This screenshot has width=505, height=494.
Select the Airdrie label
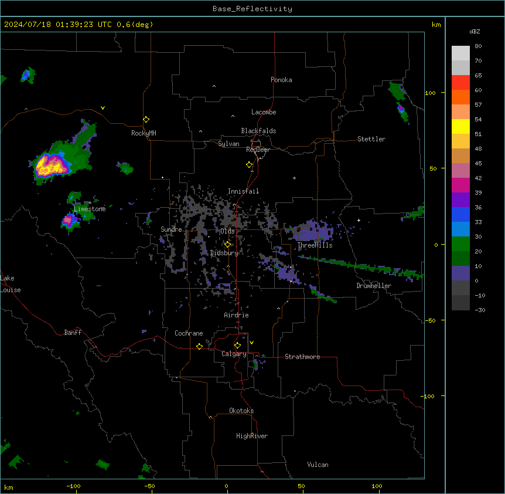pyautogui.click(x=237, y=315)
